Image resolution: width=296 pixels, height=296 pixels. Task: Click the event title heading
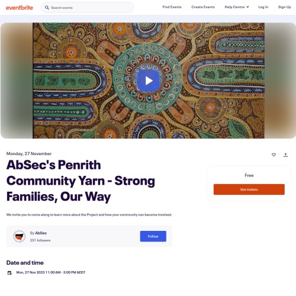tap(81, 181)
